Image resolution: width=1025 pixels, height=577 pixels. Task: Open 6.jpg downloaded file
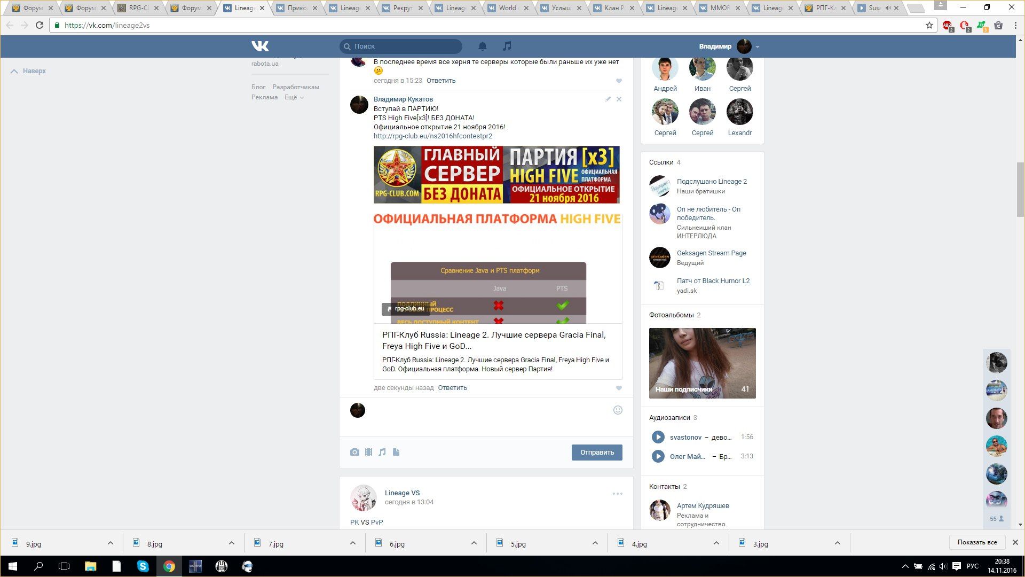397,544
